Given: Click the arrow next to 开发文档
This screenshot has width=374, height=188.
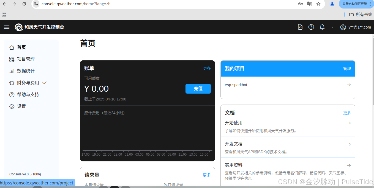Looking at the screenshot, I should tap(349, 144).
